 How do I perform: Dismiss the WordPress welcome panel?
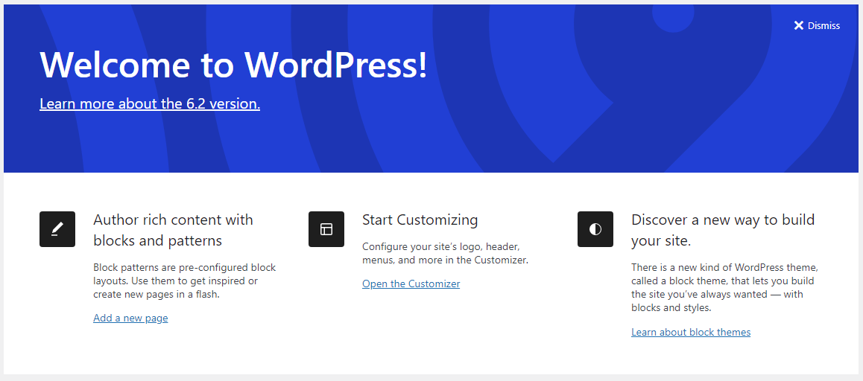tap(817, 26)
